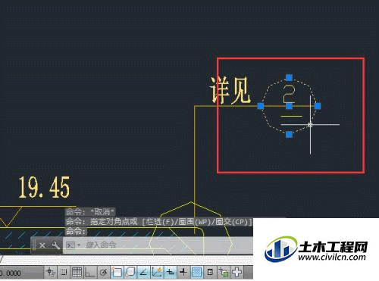Toggle Snap Mode in the status bar
The height and width of the screenshot is (281, 379).
pyautogui.click(x=64, y=272)
